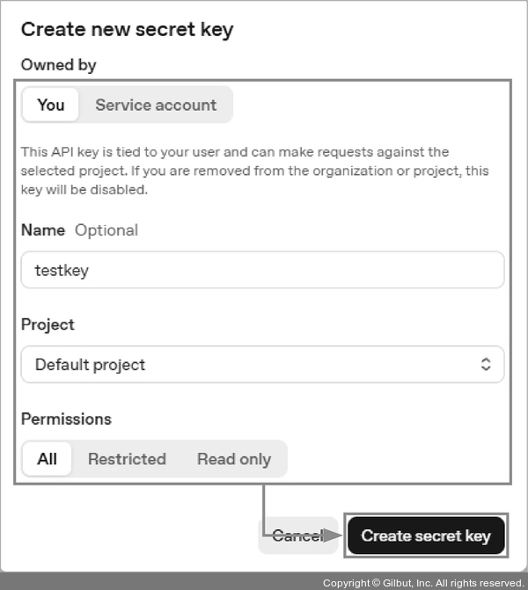
Task: Click the Default project text in selector
Action: (90, 364)
